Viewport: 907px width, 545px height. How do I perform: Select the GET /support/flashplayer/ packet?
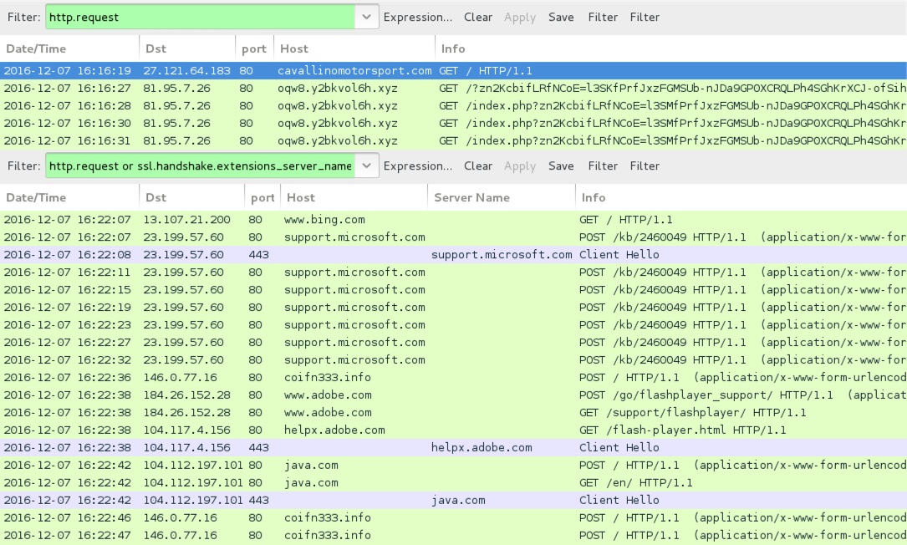[453, 412]
